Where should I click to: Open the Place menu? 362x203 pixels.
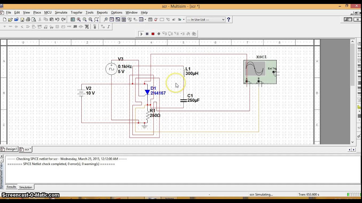[37, 12]
